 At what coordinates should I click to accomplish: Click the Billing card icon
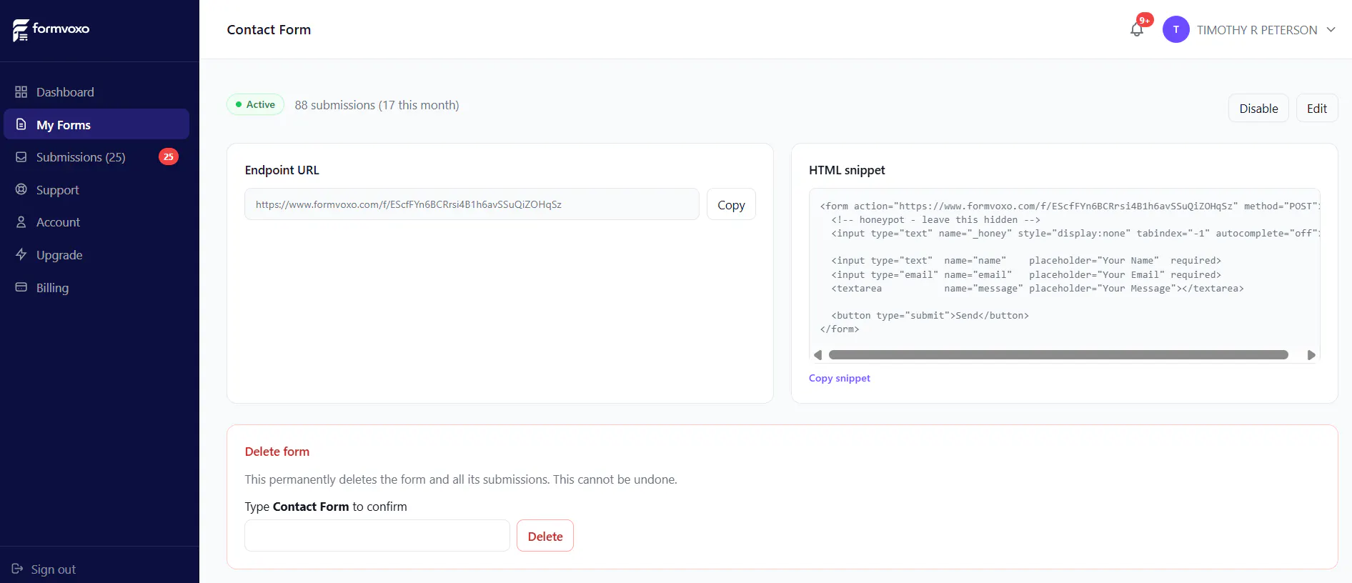coord(21,287)
